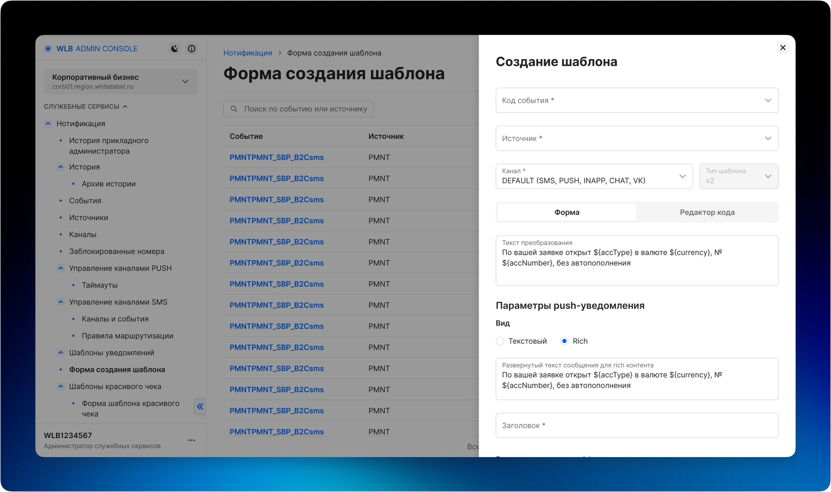Click PMNT source in first row
The height and width of the screenshot is (492, 831).
[x=379, y=157]
